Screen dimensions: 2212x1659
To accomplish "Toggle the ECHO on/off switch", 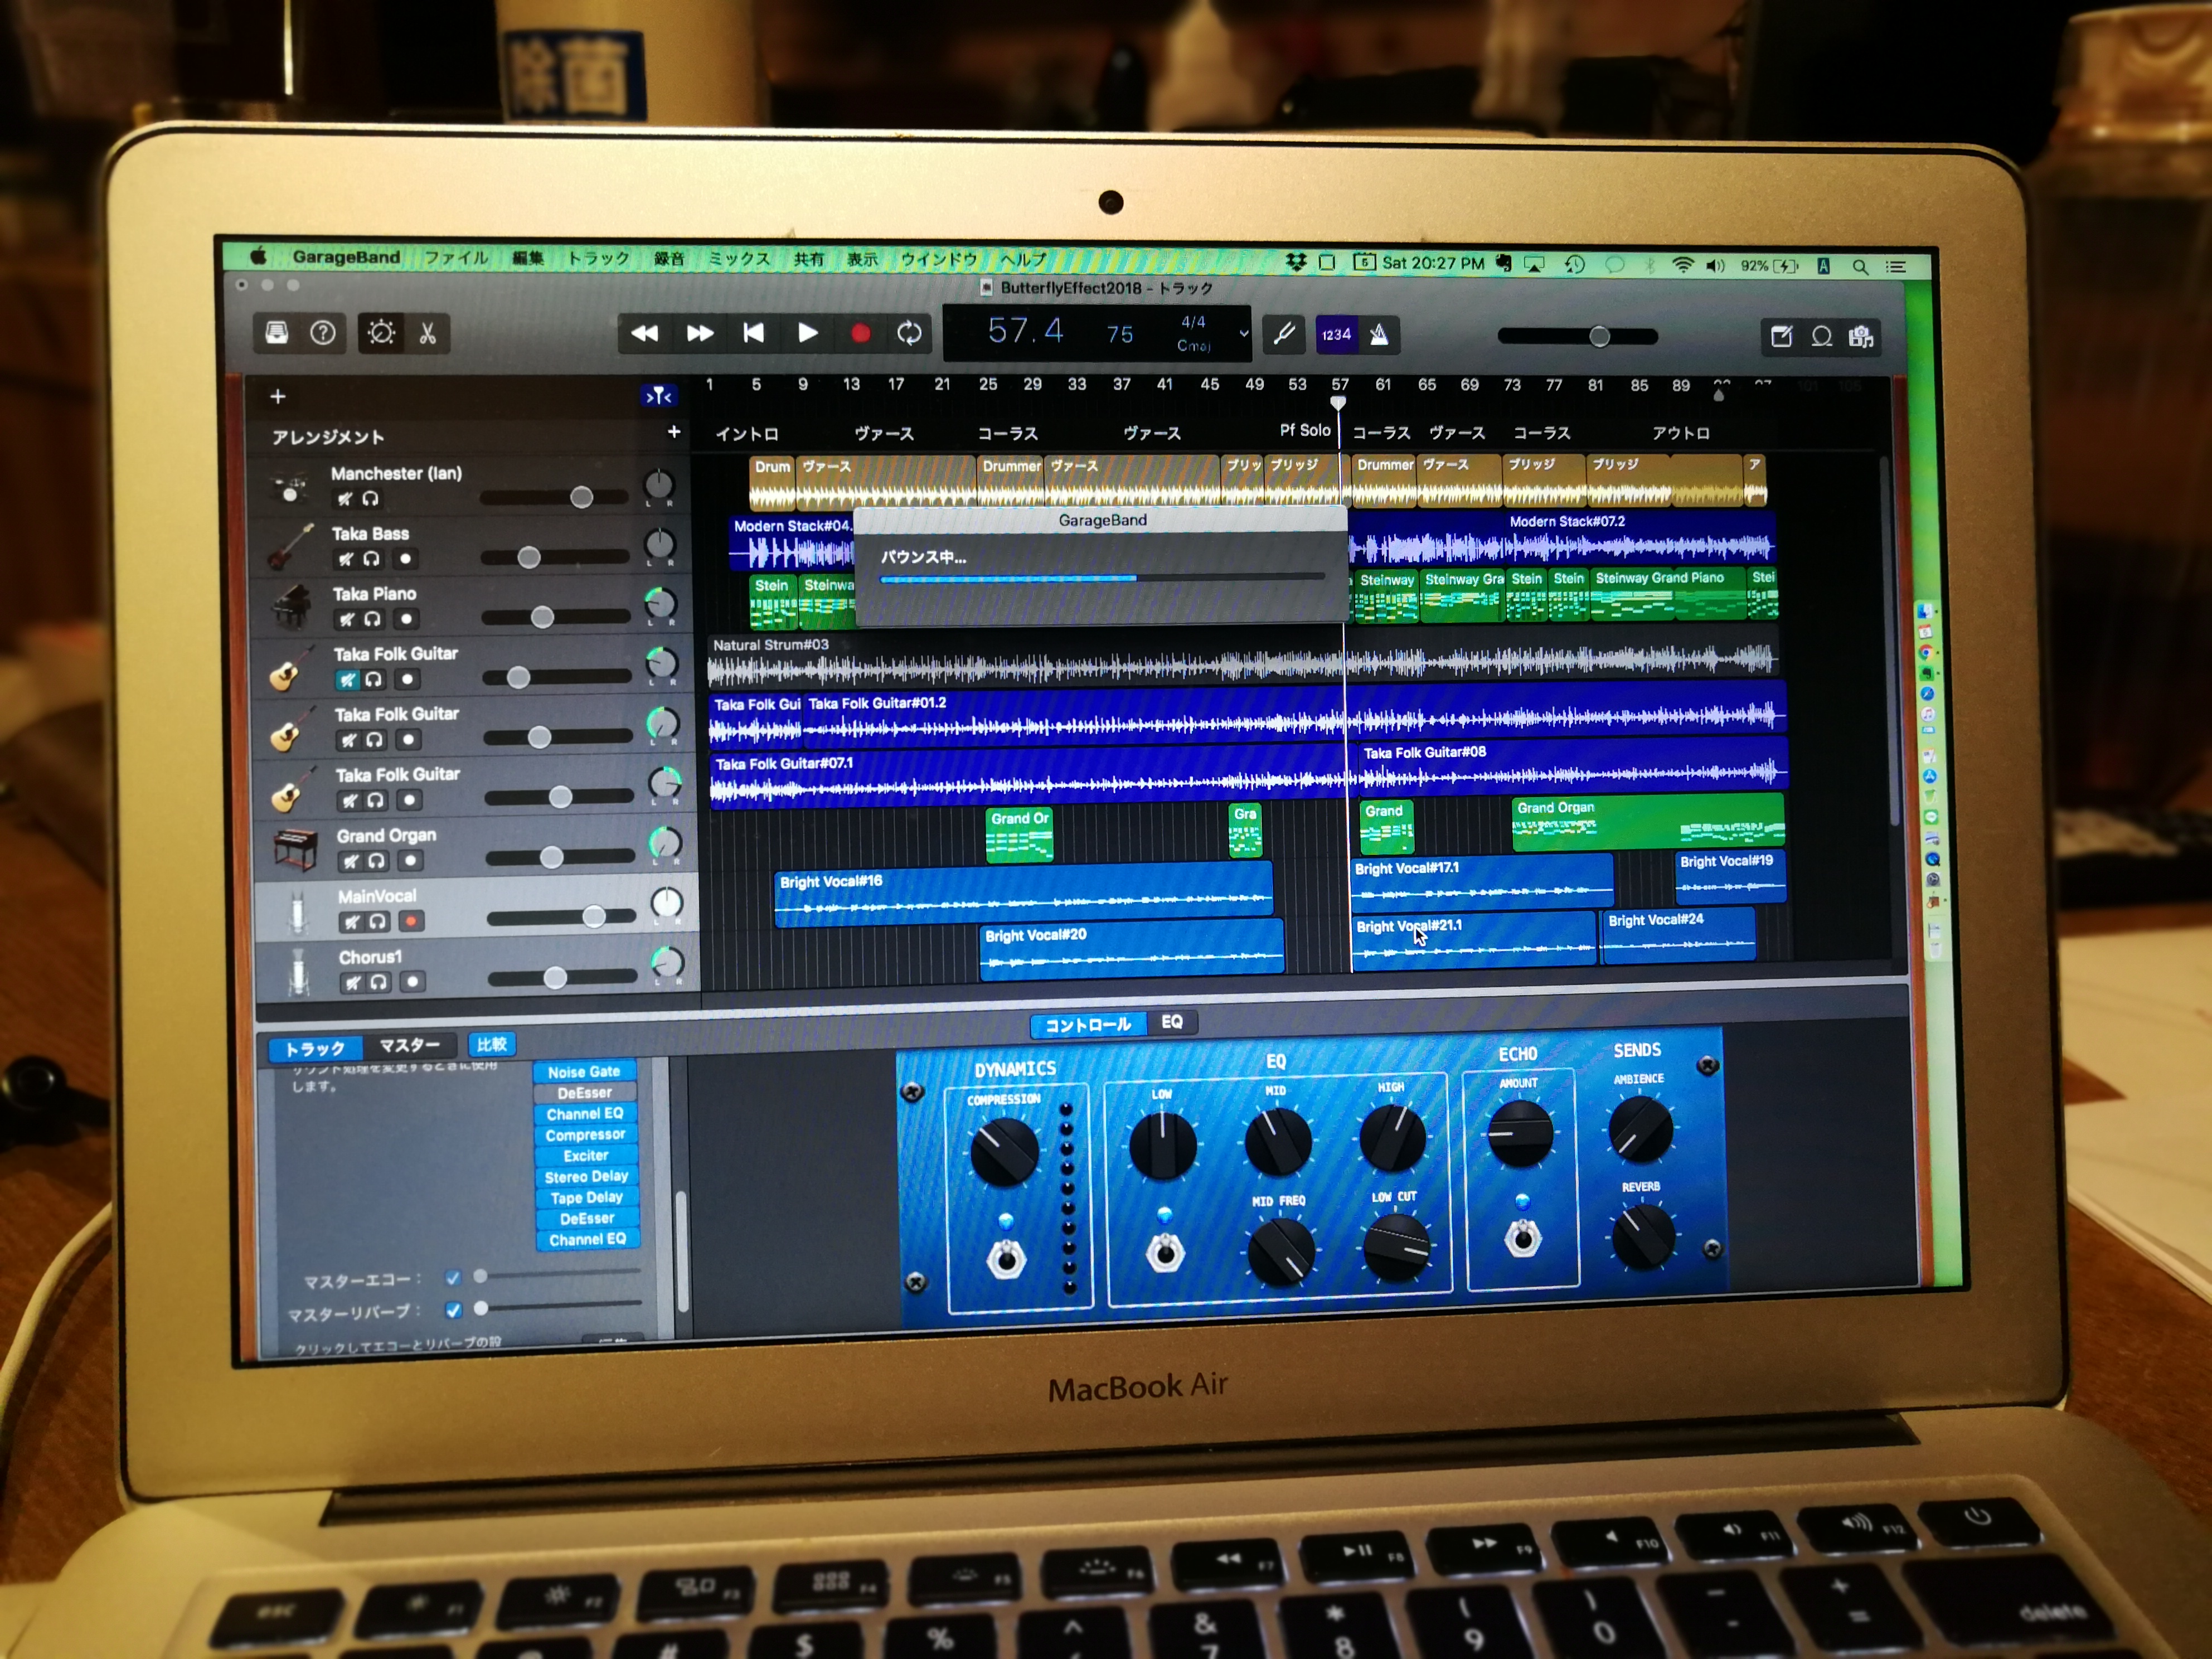I will tap(1523, 1239).
